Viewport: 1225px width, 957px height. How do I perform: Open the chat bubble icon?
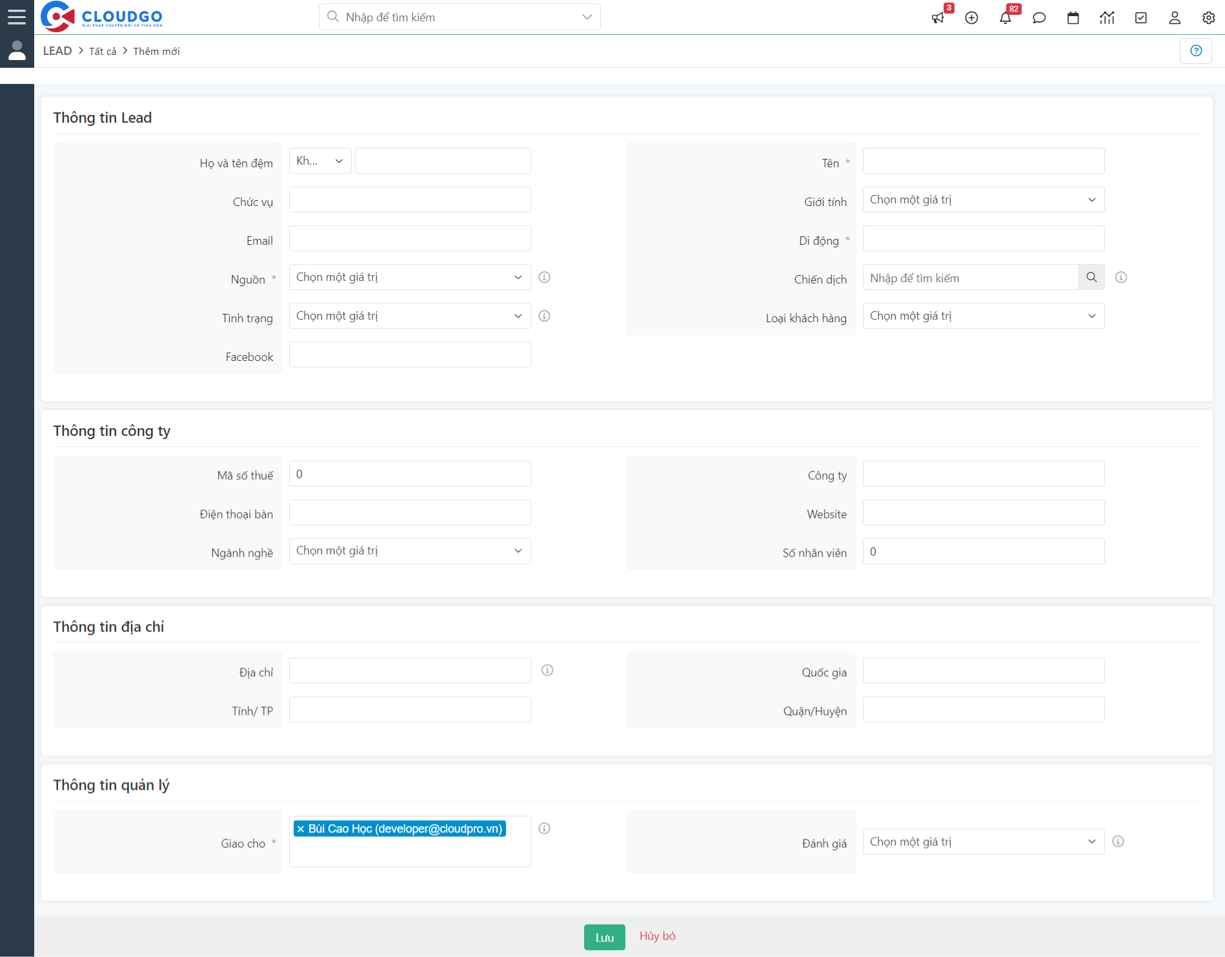1039,18
